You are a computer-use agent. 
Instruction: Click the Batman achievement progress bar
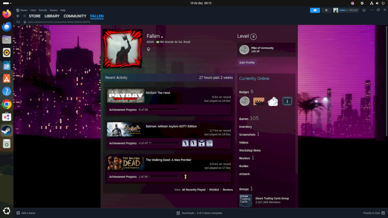(x=165, y=143)
